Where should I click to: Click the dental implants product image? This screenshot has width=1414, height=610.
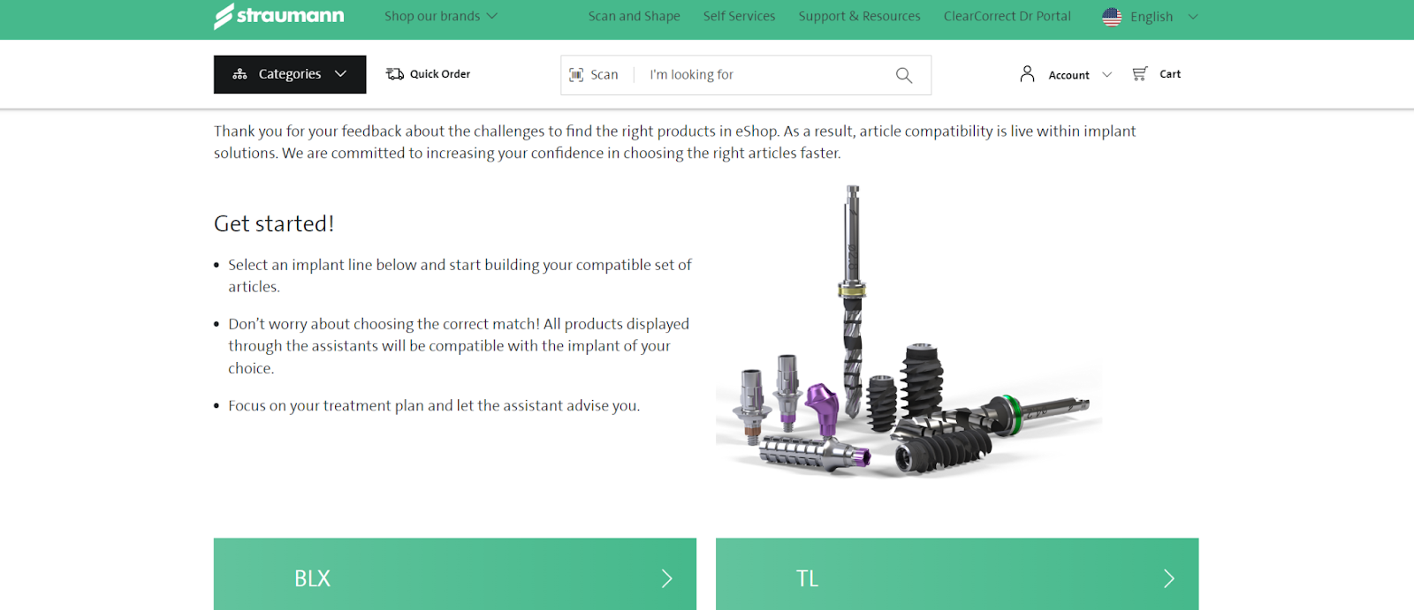(x=908, y=332)
